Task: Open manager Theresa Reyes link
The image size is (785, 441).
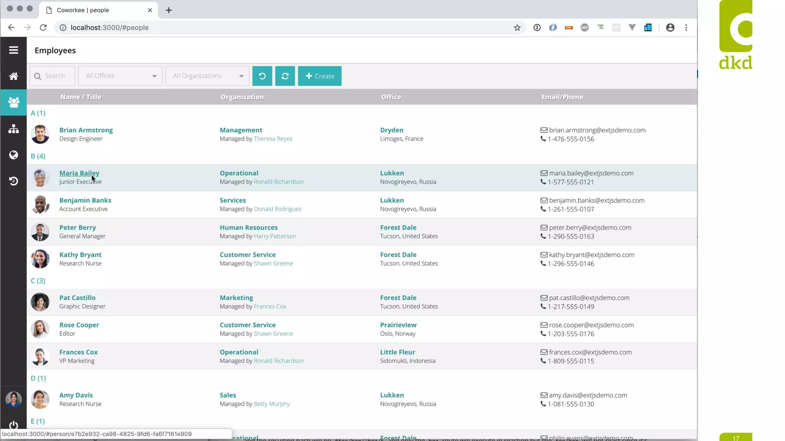Action: 273,139
